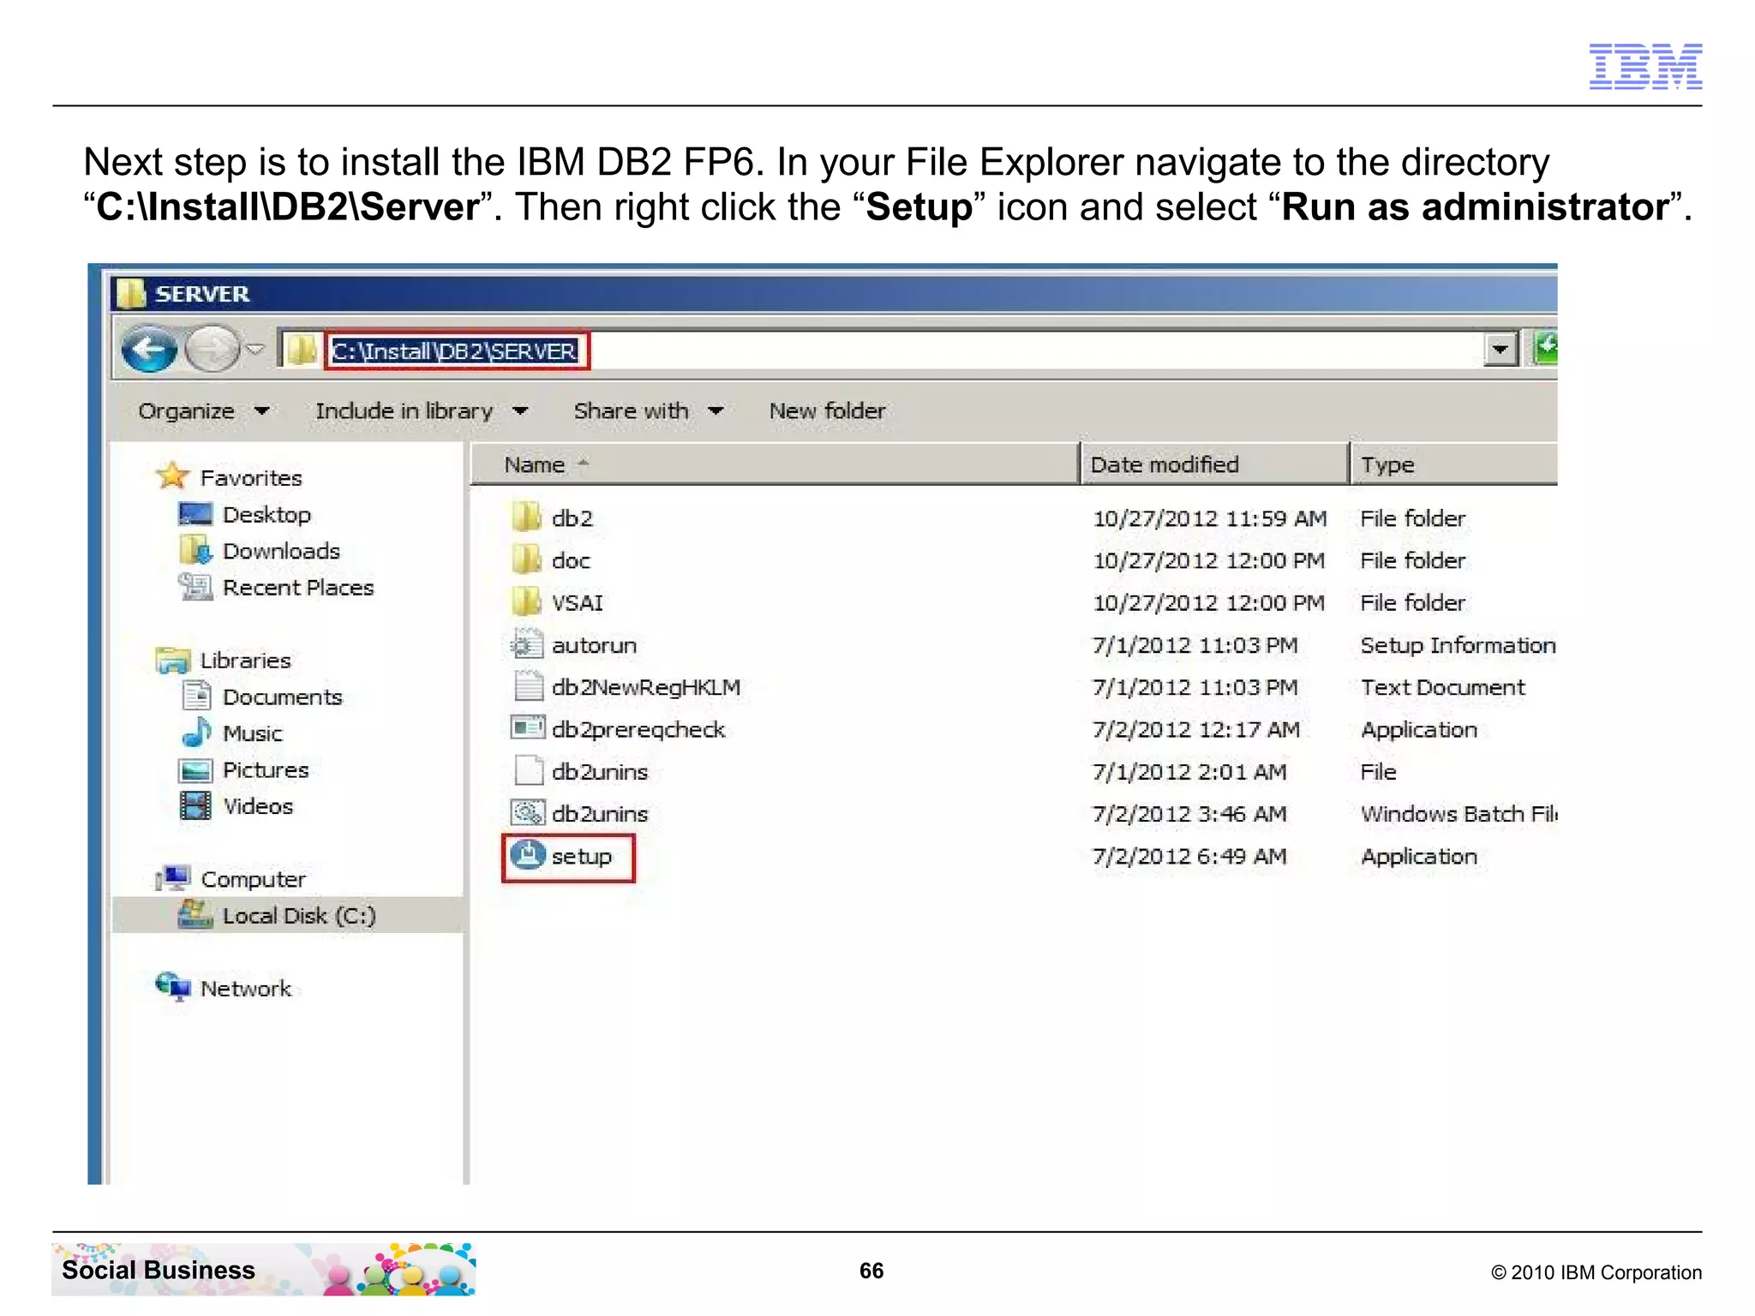The image size is (1755, 1316).
Task: Select the db2prereqcheck application
Action: point(638,730)
